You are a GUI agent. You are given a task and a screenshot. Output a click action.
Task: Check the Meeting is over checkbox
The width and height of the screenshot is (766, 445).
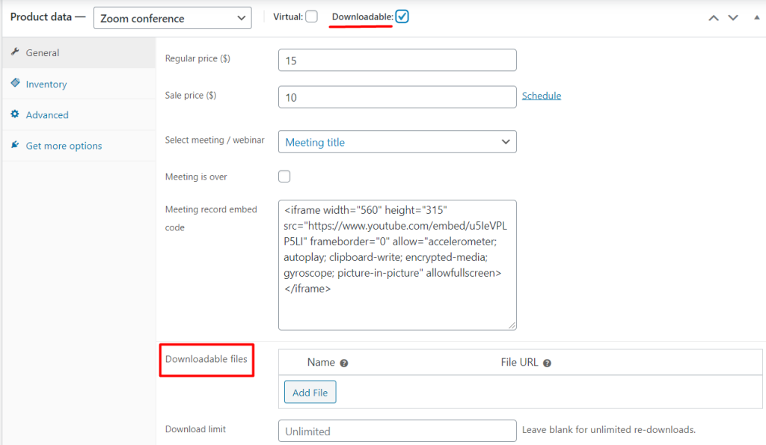coord(284,176)
